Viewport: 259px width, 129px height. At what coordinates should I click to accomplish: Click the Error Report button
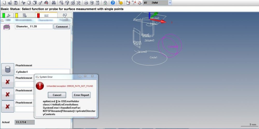pos(81,95)
